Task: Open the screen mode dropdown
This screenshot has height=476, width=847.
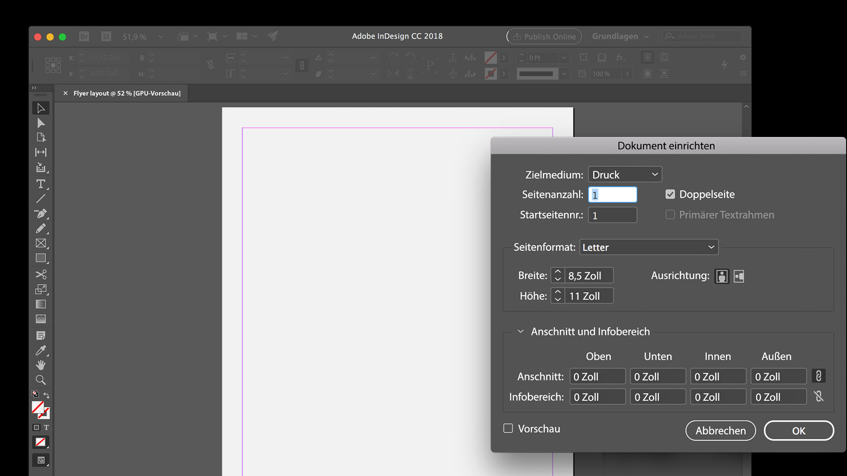Action: click(x=217, y=36)
